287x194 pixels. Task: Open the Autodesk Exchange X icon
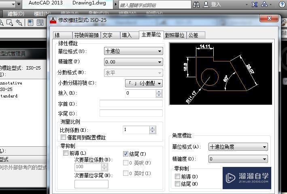pyautogui.click(x=255, y=4)
